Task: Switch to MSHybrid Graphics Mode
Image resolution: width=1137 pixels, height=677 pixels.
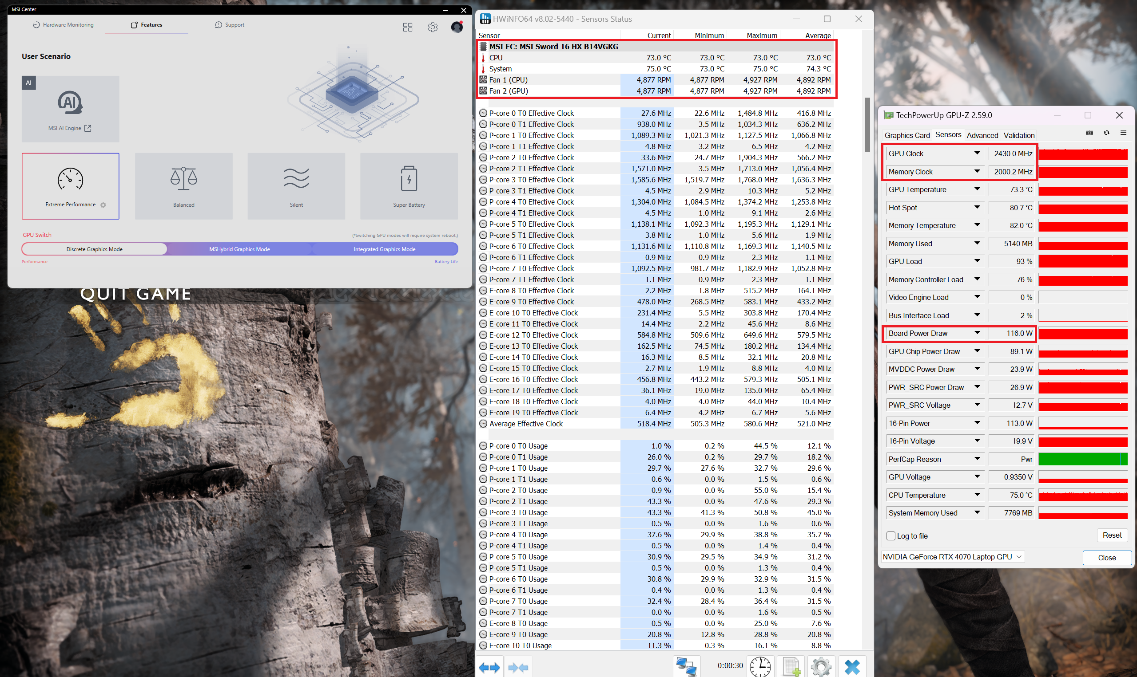Action: (239, 249)
